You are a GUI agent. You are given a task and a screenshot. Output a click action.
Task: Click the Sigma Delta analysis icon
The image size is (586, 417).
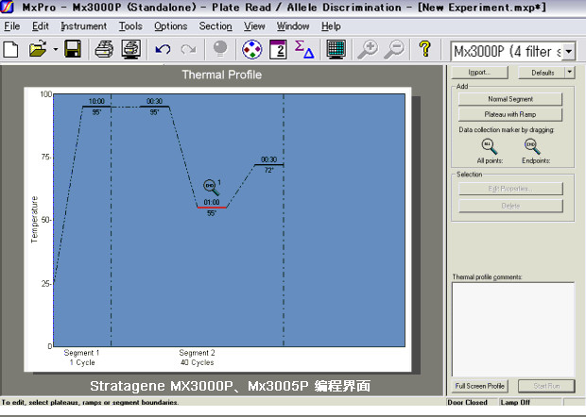pyautogui.click(x=305, y=48)
